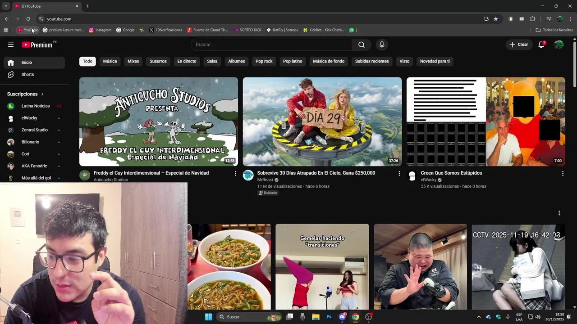Click in the YouTube search field
The image size is (577, 324).
click(x=271, y=45)
